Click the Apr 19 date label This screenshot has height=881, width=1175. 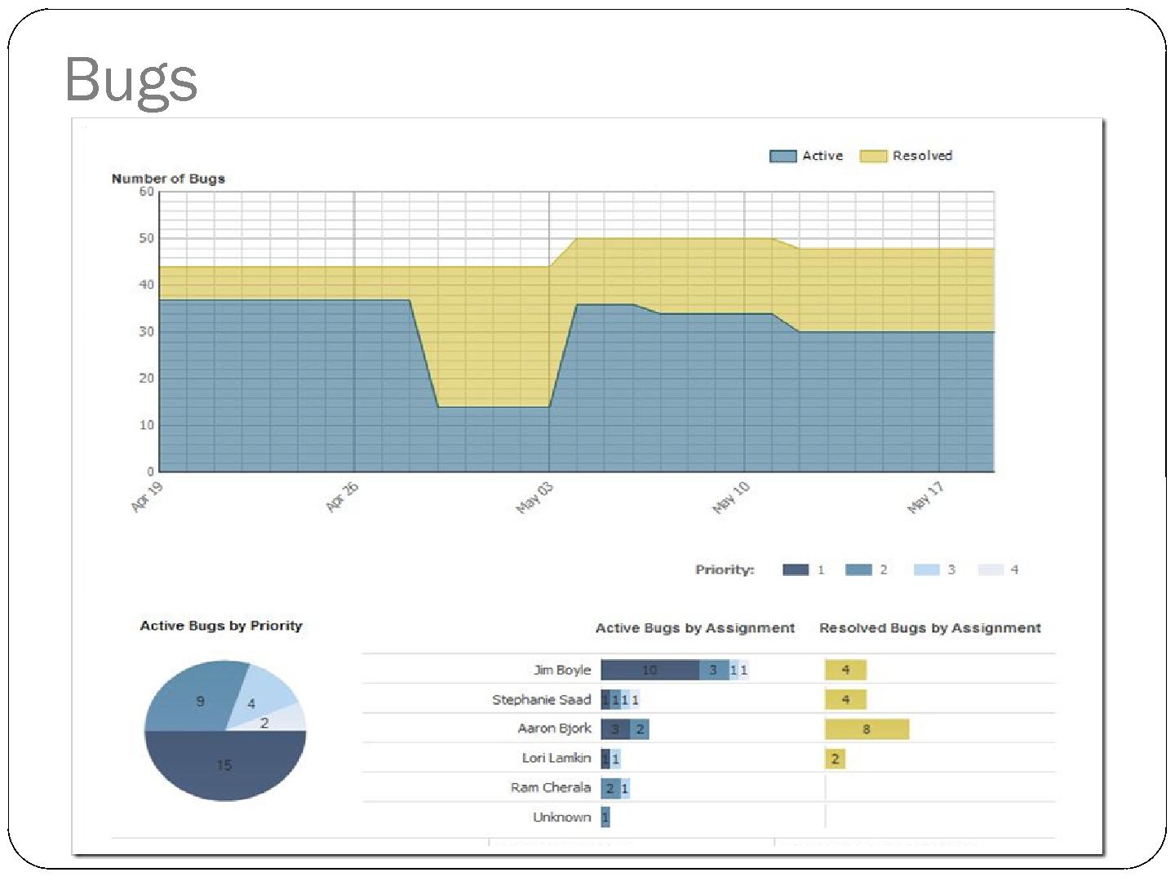pos(147,497)
